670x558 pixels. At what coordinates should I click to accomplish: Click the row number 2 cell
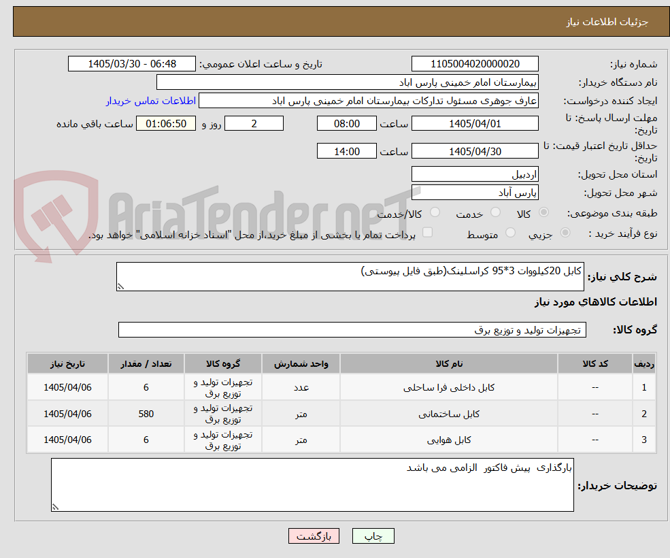coord(644,414)
